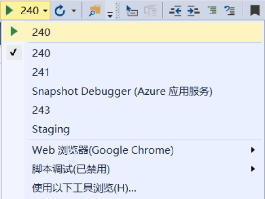Open Find in Files folder-magnifier icon

point(95,10)
